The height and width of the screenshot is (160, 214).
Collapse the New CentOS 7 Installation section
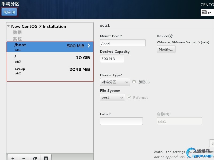click(x=8, y=26)
